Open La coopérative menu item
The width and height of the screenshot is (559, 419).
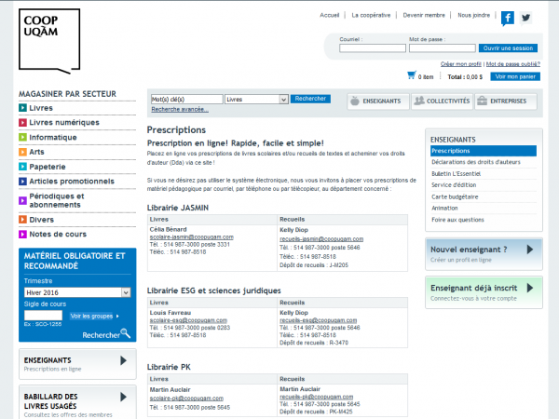pos(371,15)
